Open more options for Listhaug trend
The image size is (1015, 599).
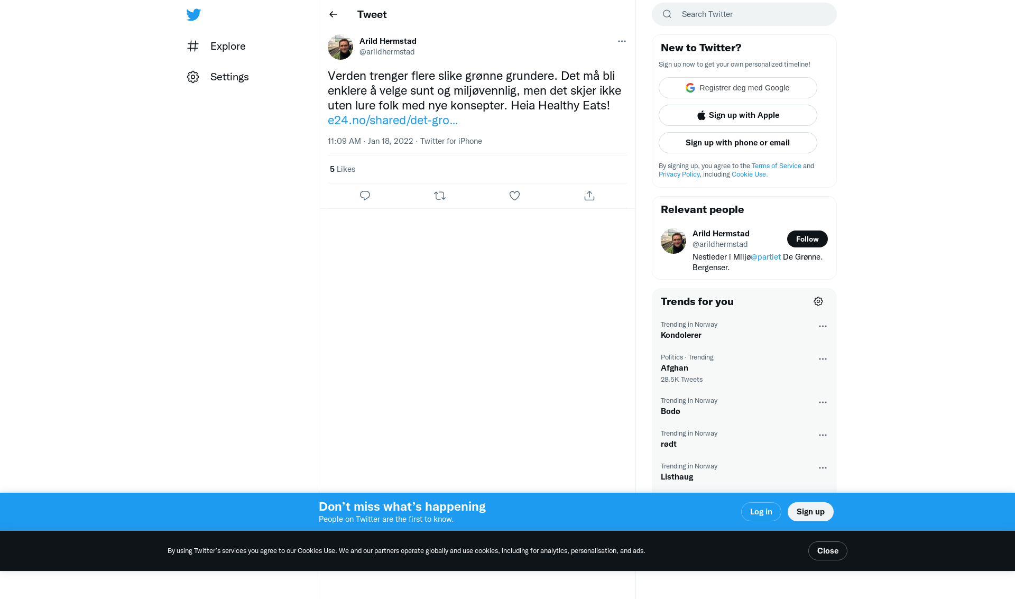click(x=823, y=468)
